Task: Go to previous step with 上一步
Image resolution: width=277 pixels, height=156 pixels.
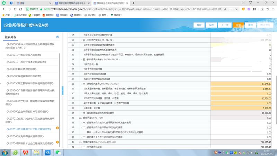Action: 225,25
